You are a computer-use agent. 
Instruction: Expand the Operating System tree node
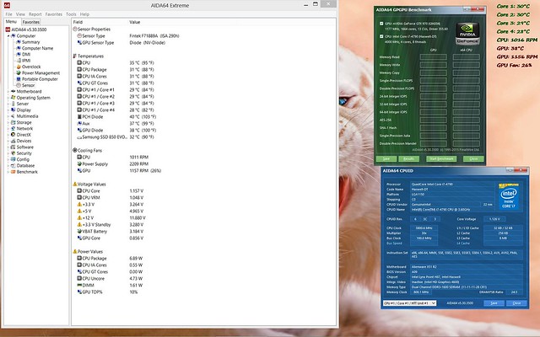pyautogui.click(x=8, y=98)
